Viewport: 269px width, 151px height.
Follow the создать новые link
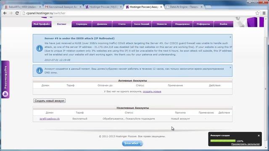click(x=152, y=91)
